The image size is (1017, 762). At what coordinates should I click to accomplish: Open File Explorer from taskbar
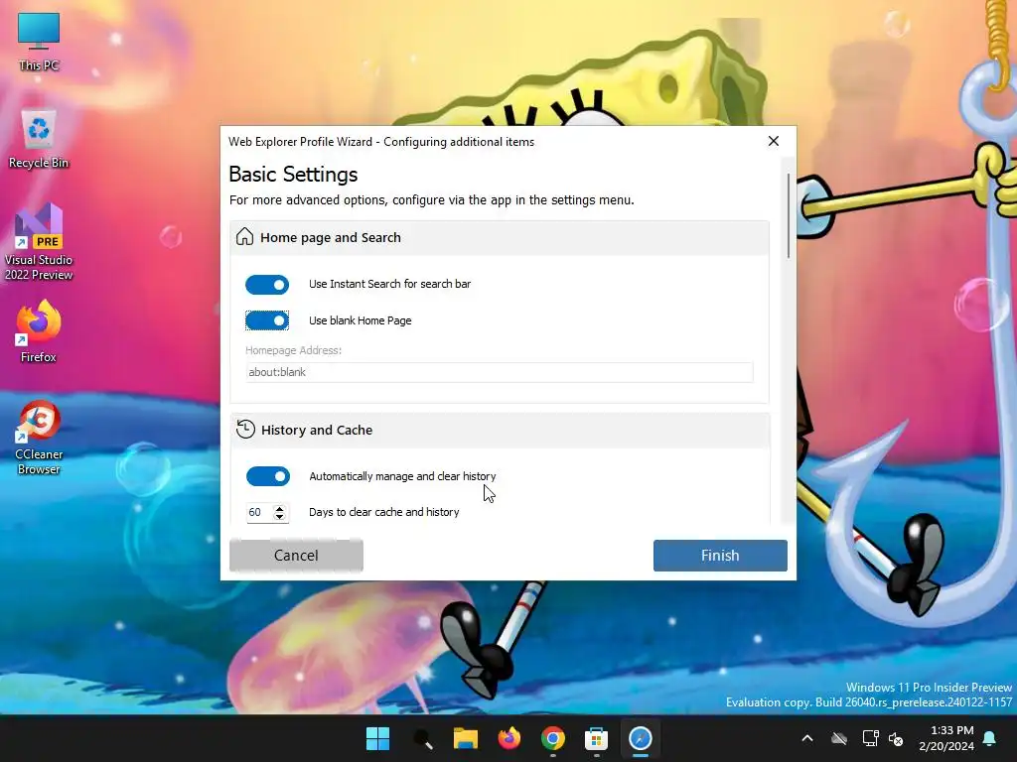[465, 738]
